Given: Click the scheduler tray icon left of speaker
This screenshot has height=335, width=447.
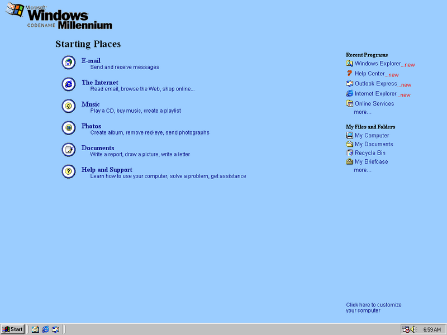Looking at the screenshot, I should click(x=406, y=329).
